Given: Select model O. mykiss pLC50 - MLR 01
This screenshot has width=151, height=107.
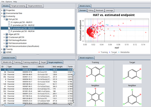Looking at the screenshot, I should [21, 22].
